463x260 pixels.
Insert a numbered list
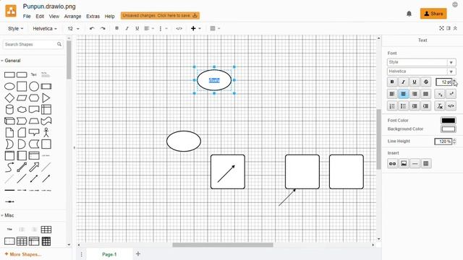click(x=392, y=106)
